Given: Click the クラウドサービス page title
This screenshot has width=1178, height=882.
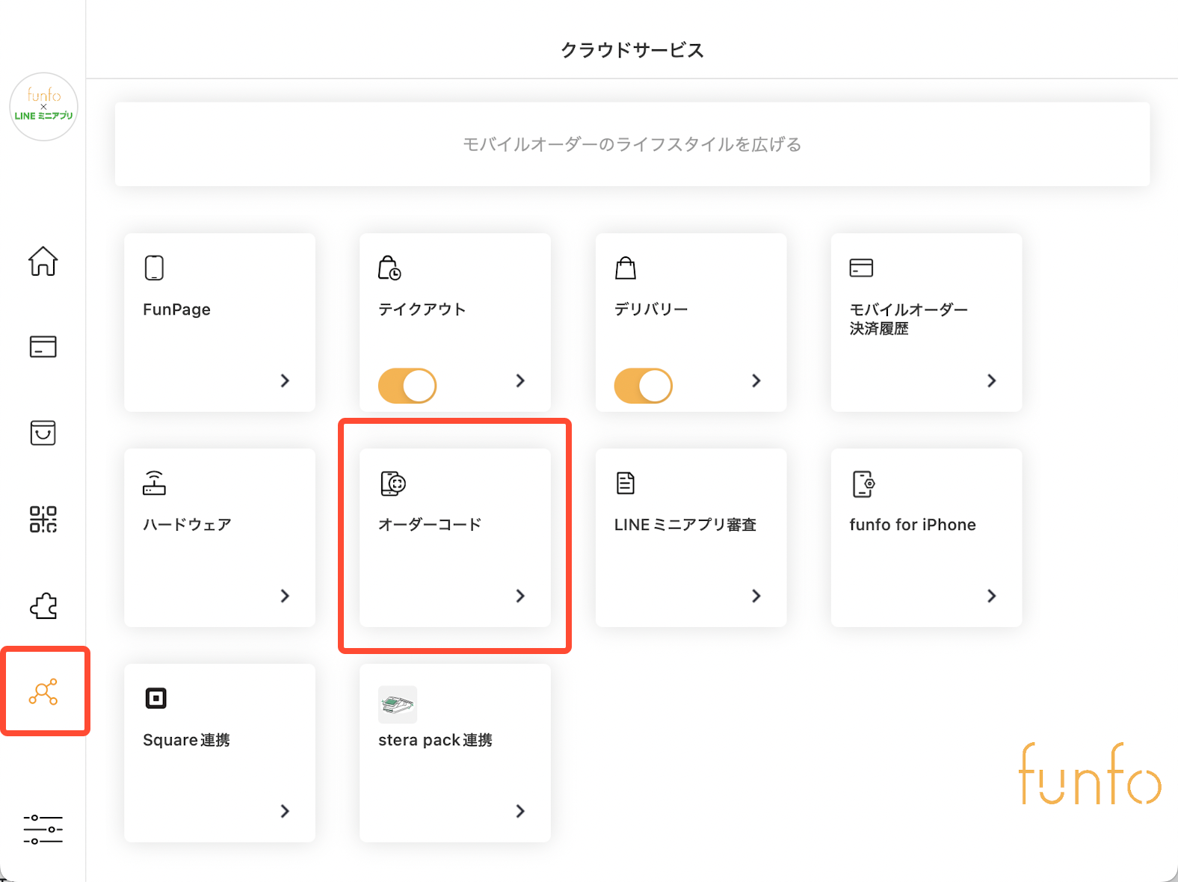Looking at the screenshot, I should (x=632, y=50).
